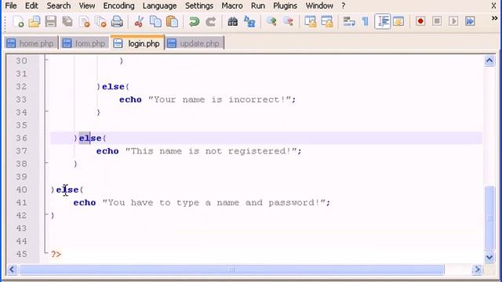
Task: Click the line number 33 in margin
Action: click(x=21, y=99)
